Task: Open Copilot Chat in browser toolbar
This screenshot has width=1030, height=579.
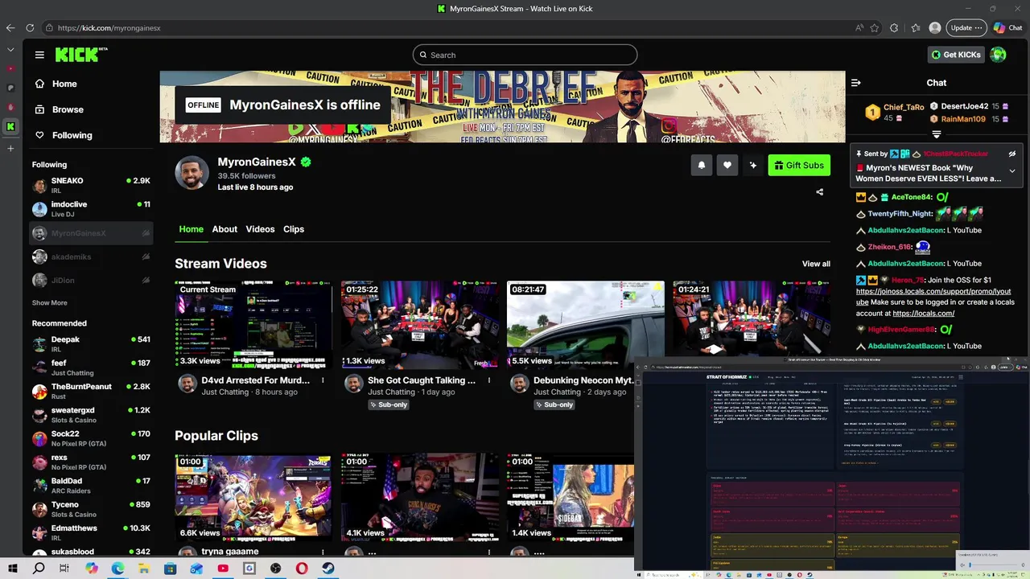Action: pyautogui.click(x=1007, y=27)
